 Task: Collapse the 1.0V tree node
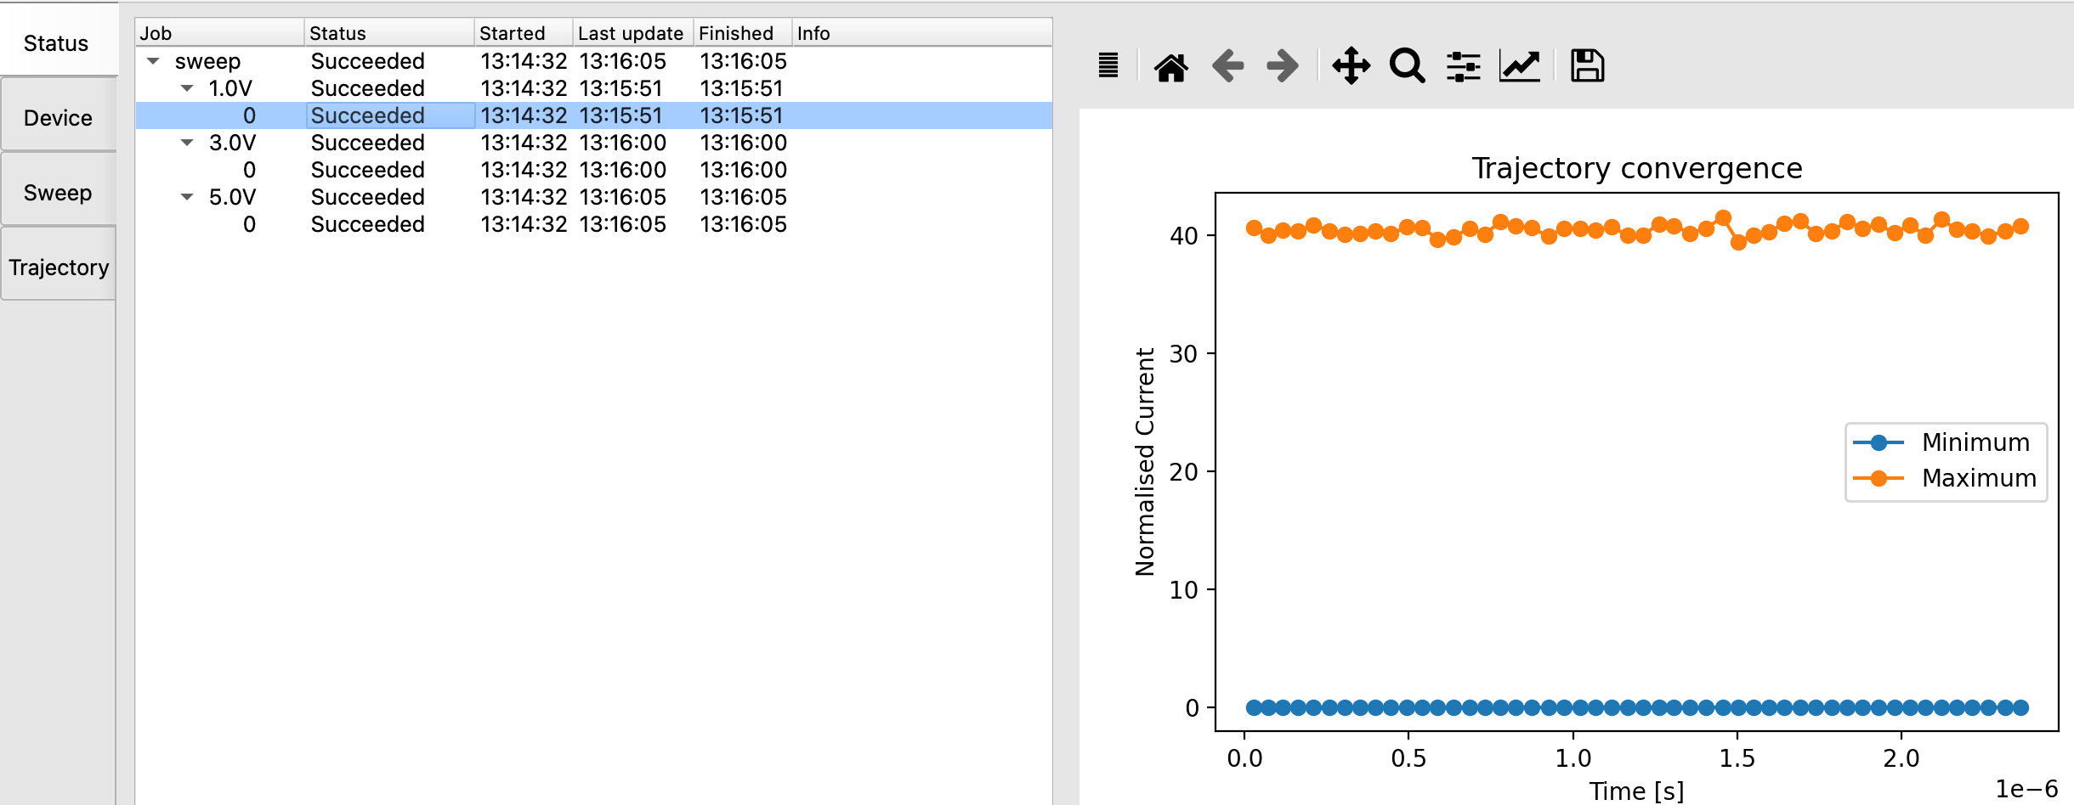click(x=188, y=88)
